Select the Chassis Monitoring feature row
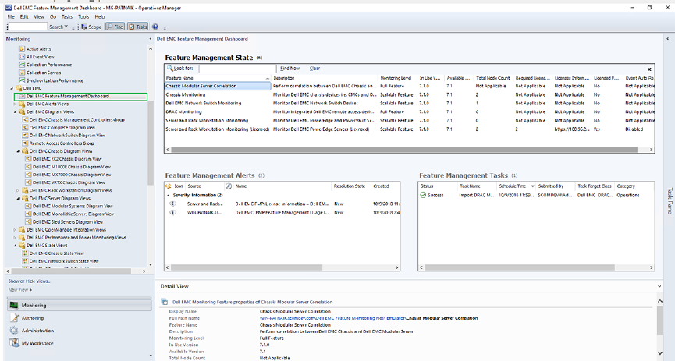 410,94
